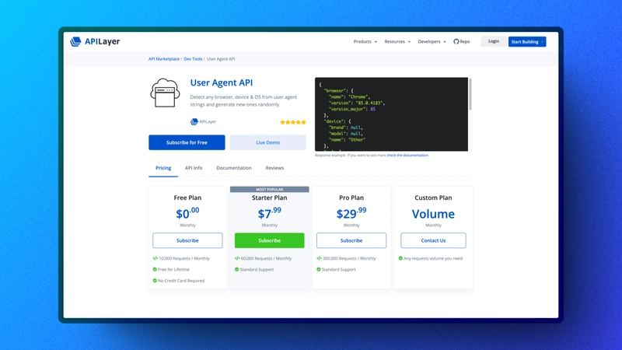Click the Pro Plan Standard Support checkmark
This screenshot has height=350, width=622.
tap(319, 269)
